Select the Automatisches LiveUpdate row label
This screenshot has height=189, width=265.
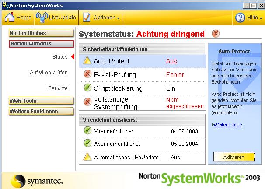tap(126, 157)
